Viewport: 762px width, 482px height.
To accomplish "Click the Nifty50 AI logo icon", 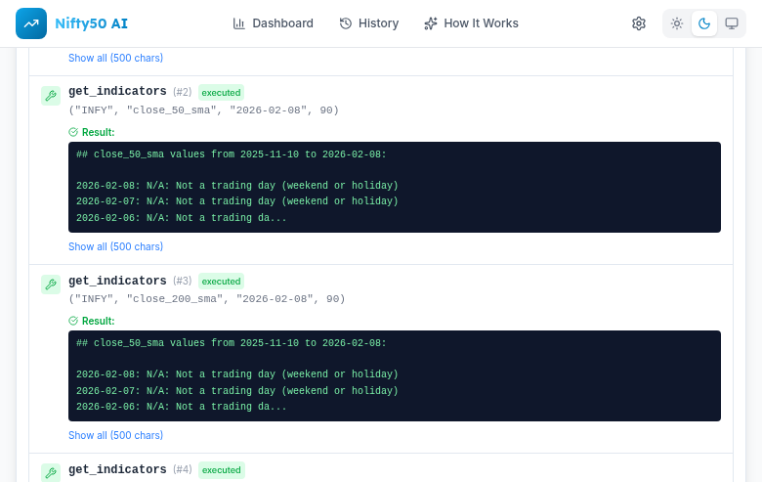I will (x=31, y=23).
